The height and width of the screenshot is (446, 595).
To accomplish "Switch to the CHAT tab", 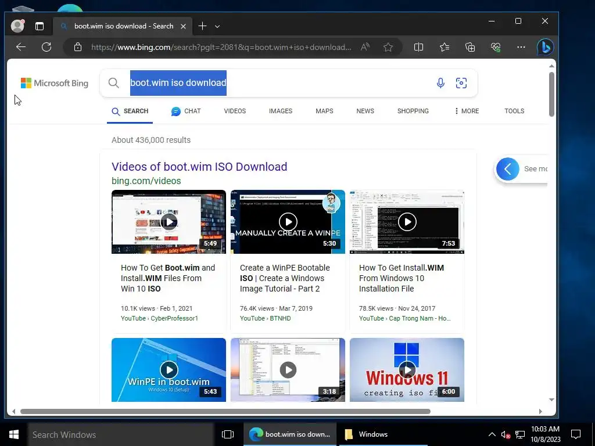I will (x=186, y=111).
